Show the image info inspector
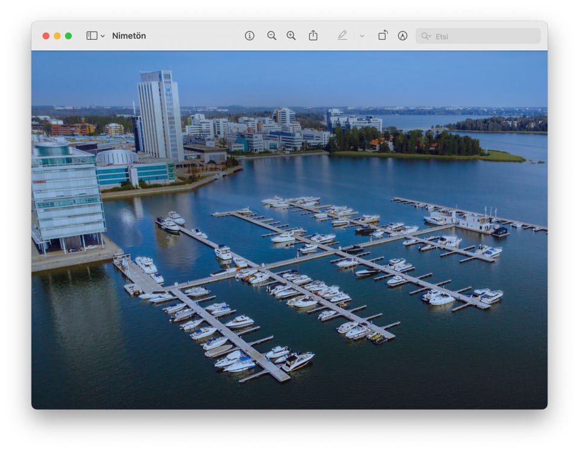The height and width of the screenshot is (451, 579). point(250,36)
